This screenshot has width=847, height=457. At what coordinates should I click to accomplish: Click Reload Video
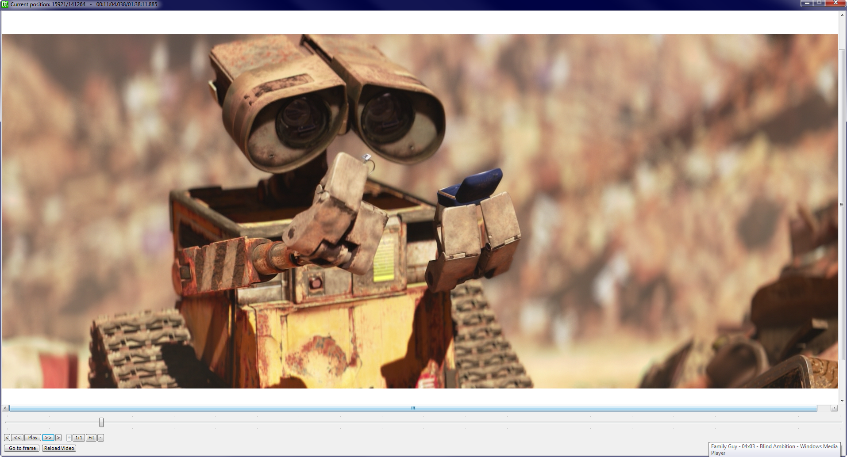(x=59, y=448)
